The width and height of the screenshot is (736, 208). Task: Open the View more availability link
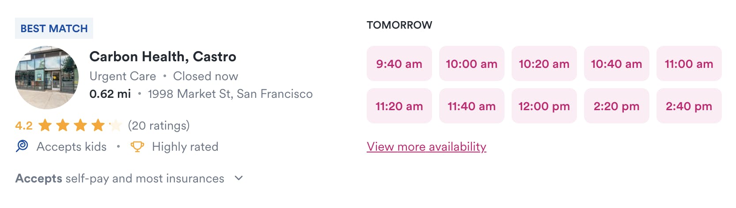(x=426, y=146)
